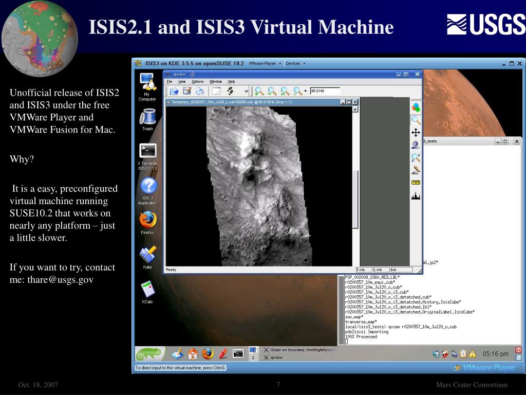Zoom out with the minus magnifier
Image resolution: width=526 pixels, height=395 pixels.
point(272,91)
